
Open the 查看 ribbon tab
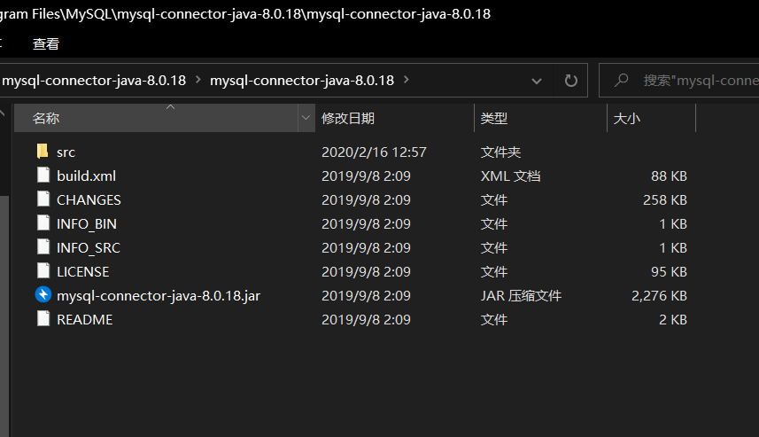pyautogui.click(x=46, y=44)
